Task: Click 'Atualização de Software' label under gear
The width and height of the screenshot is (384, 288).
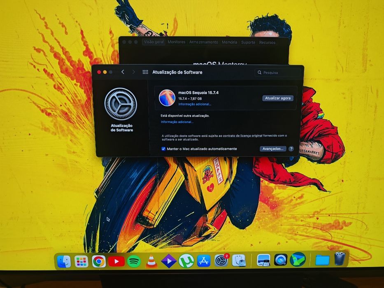Action: coord(121,128)
